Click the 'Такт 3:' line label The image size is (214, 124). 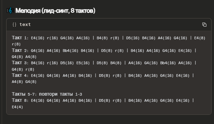[20, 63]
